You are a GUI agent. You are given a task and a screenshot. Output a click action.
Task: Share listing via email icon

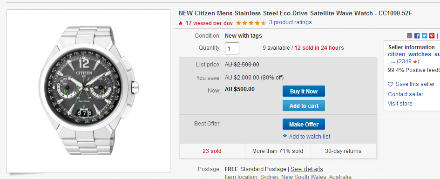409,36
